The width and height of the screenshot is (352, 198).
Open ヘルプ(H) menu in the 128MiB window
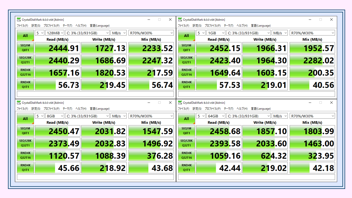pos(81,26)
